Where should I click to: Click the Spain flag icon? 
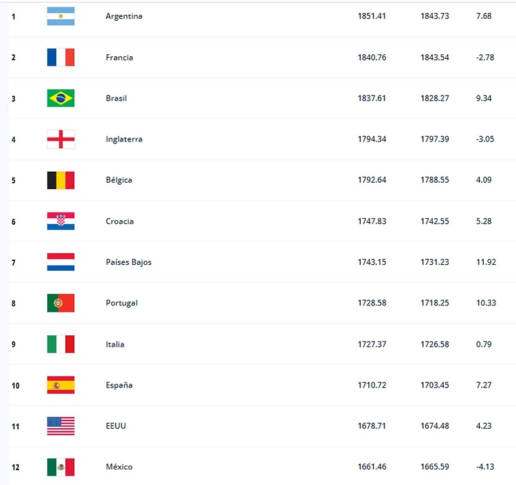tap(61, 385)
